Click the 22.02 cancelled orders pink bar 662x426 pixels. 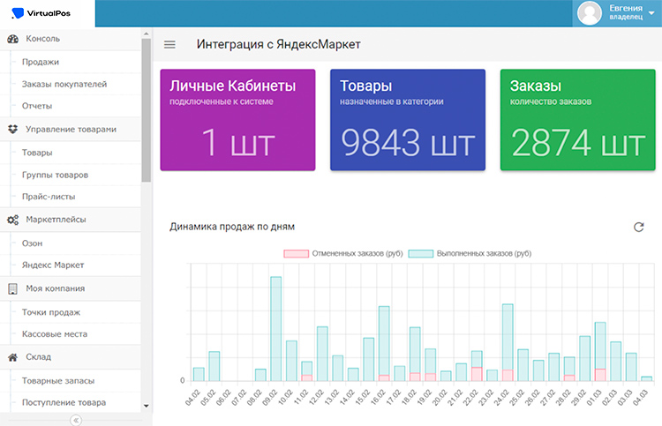pyautogui.click(x=477, y=375)
